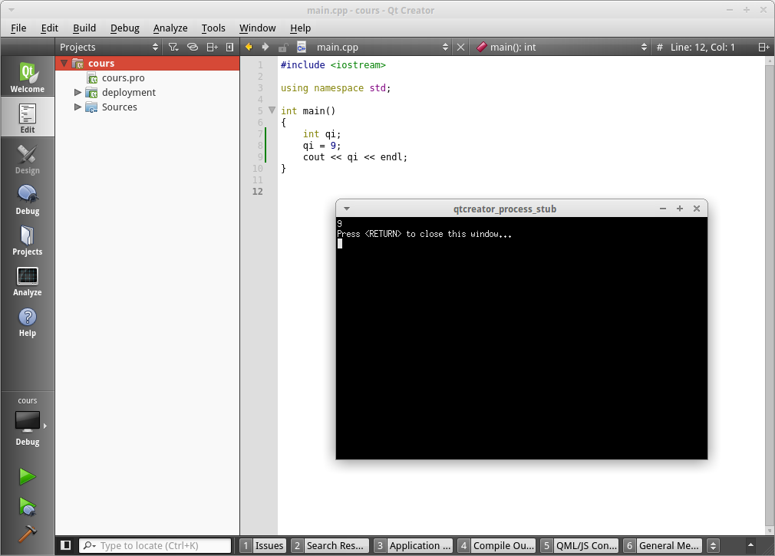Image resolution: width=775 pixels, height=556 pixels.
Task: Show the QML/JS Console pane
Action: [x=579, y=545]
